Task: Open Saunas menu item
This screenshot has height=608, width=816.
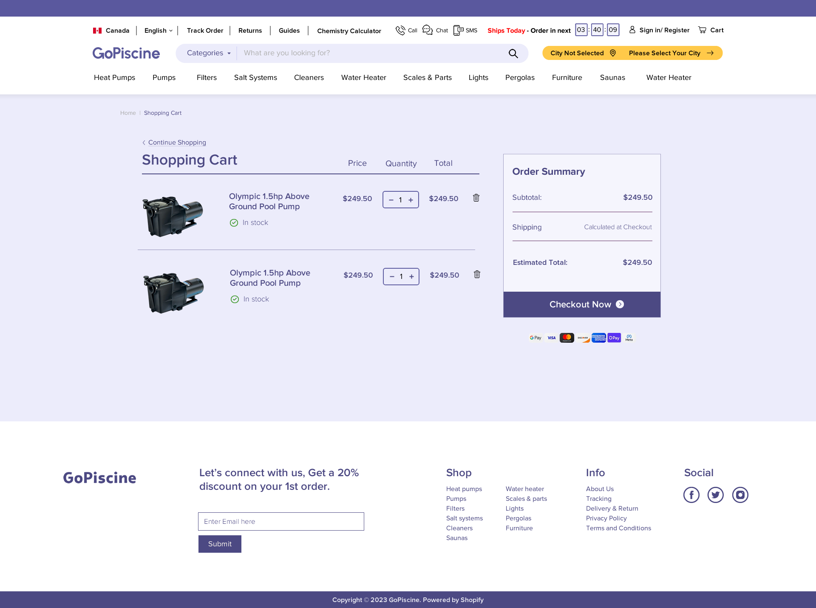Action: [612, 77]
